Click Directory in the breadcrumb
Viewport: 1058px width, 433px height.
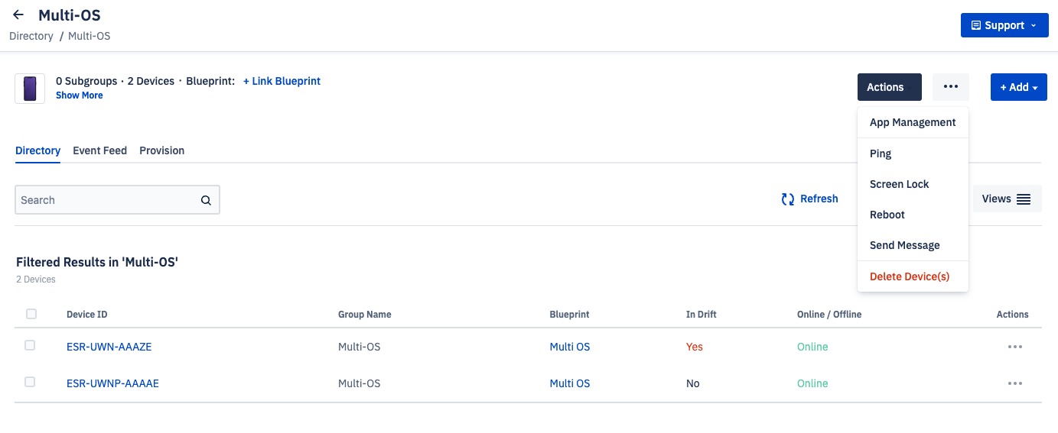click(x=31, y=36)
